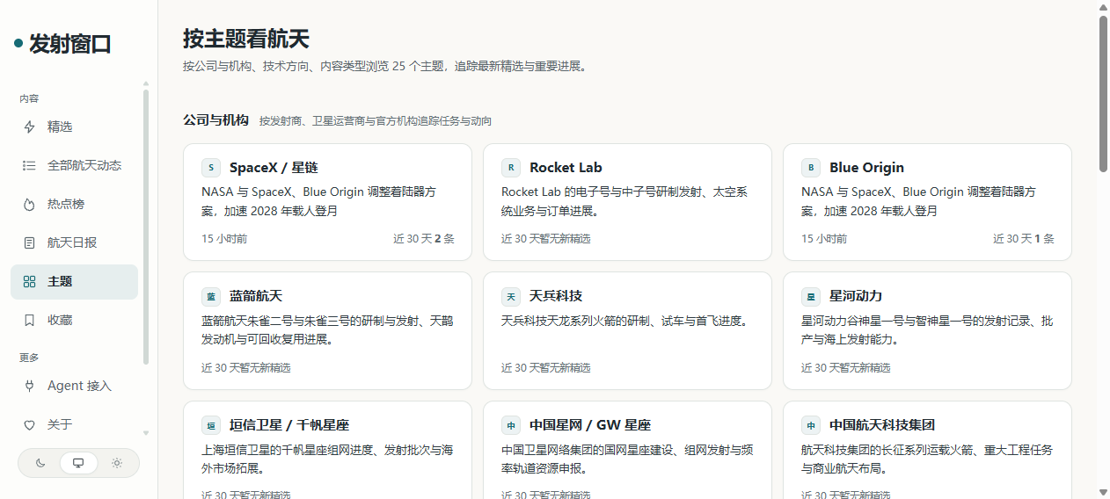
Task: Open the Rocket Lab topic title
Action: (566, 168)
